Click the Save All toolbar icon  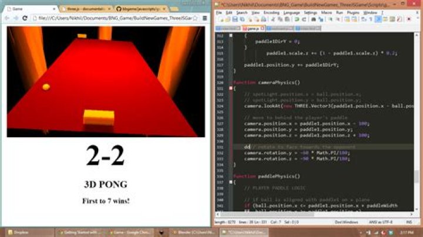tap(242, 19)
